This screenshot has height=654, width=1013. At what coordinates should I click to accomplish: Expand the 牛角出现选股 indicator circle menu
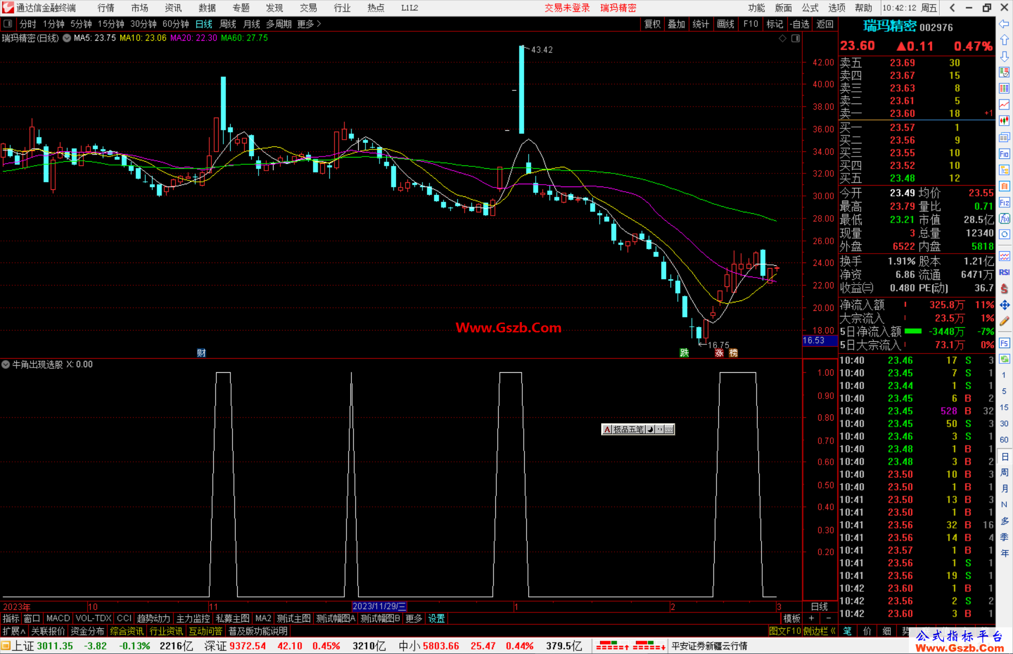pos(6,364)
